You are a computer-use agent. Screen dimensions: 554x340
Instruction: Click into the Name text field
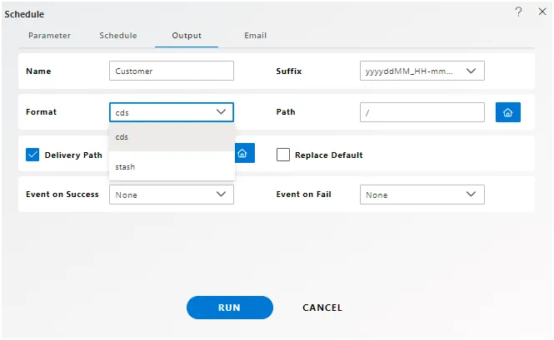(x=171, y=71)
